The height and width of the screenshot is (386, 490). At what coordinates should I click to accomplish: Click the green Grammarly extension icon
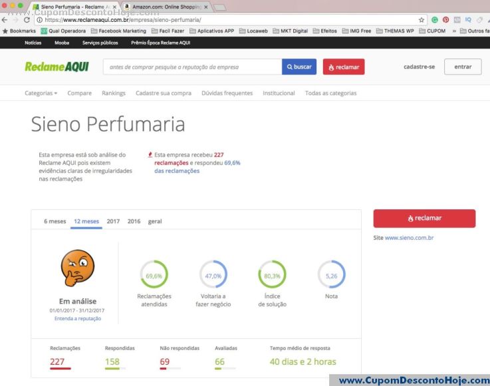(x=434, y=20)
